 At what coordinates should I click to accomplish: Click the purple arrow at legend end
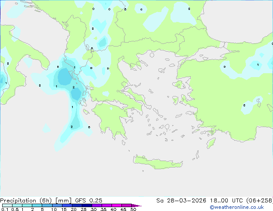point(136,205)
